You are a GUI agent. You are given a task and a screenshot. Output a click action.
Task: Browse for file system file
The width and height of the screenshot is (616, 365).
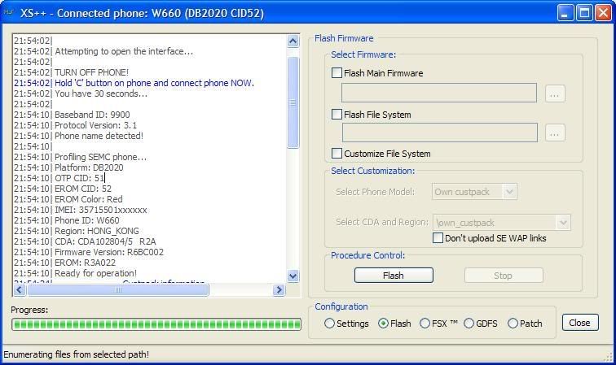click(555, 133)
